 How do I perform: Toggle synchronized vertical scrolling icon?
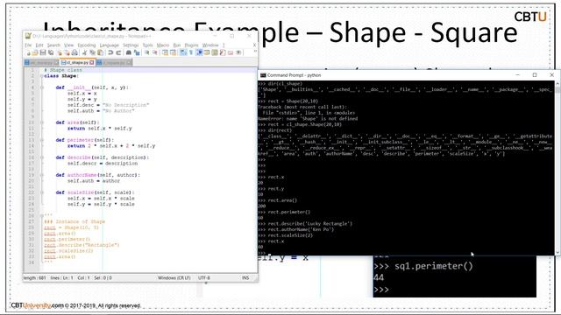pyautogui.click(x=165, y=52)
